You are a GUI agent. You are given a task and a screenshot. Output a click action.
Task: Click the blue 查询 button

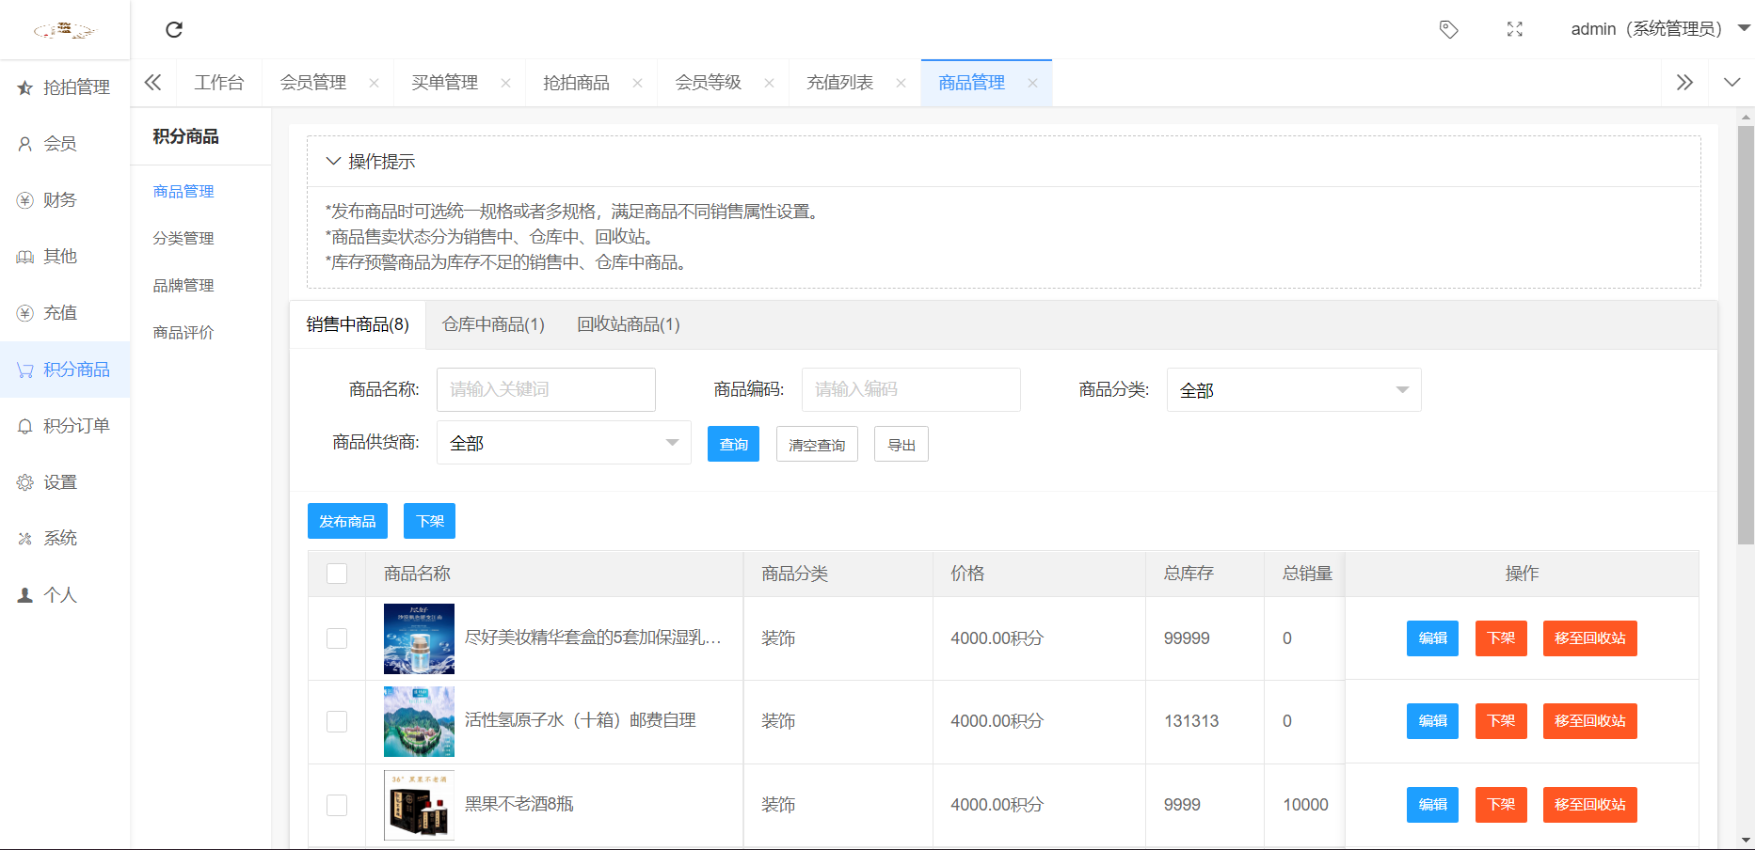click(x=733, y=444)
